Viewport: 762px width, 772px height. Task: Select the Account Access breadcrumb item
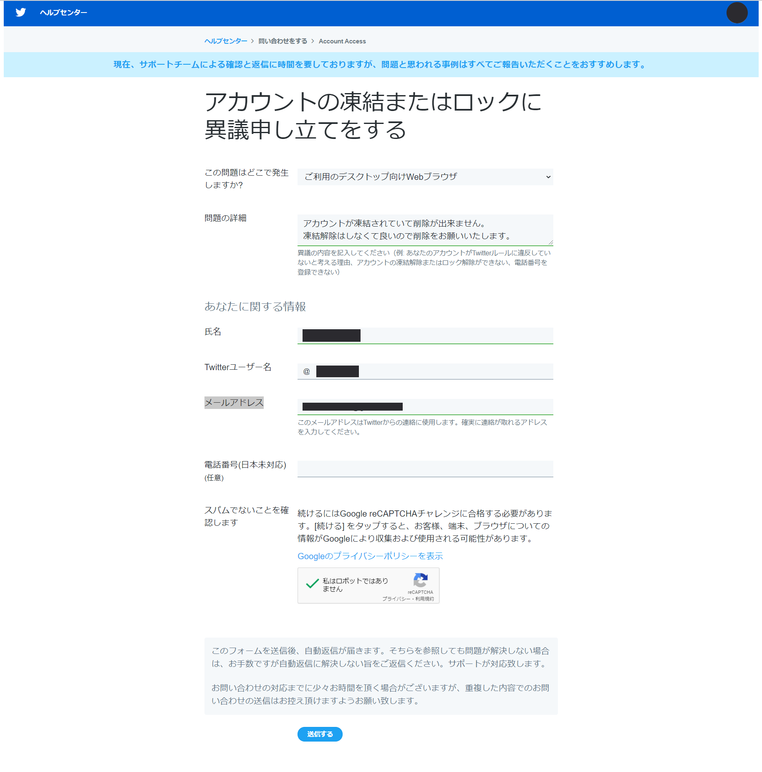(342, 41)
